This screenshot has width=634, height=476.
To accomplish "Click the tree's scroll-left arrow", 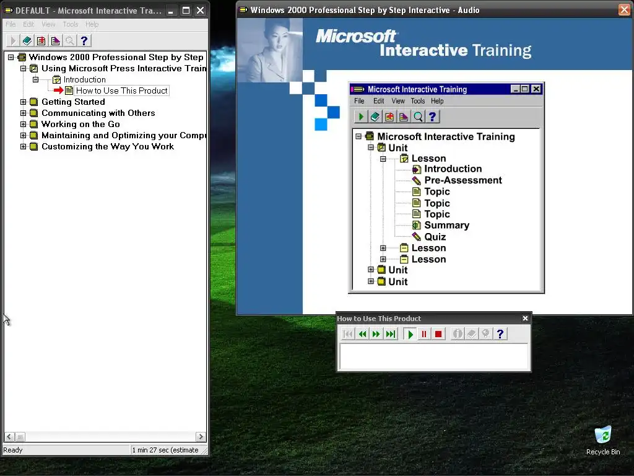I will pos(9,437).
